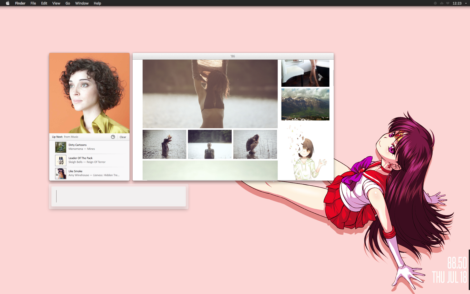This screenshot has width=470, height=294.
Task: Open the Finder menu
Action: [x=20, y=3]
